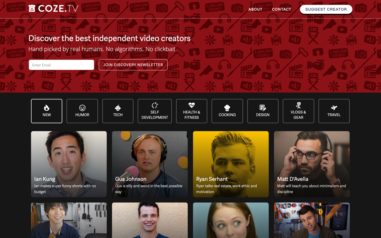Toggle the SELF DEVELOPMENT category filter
This screenshot has height=238, width=381.
click(x=155, y=111)
